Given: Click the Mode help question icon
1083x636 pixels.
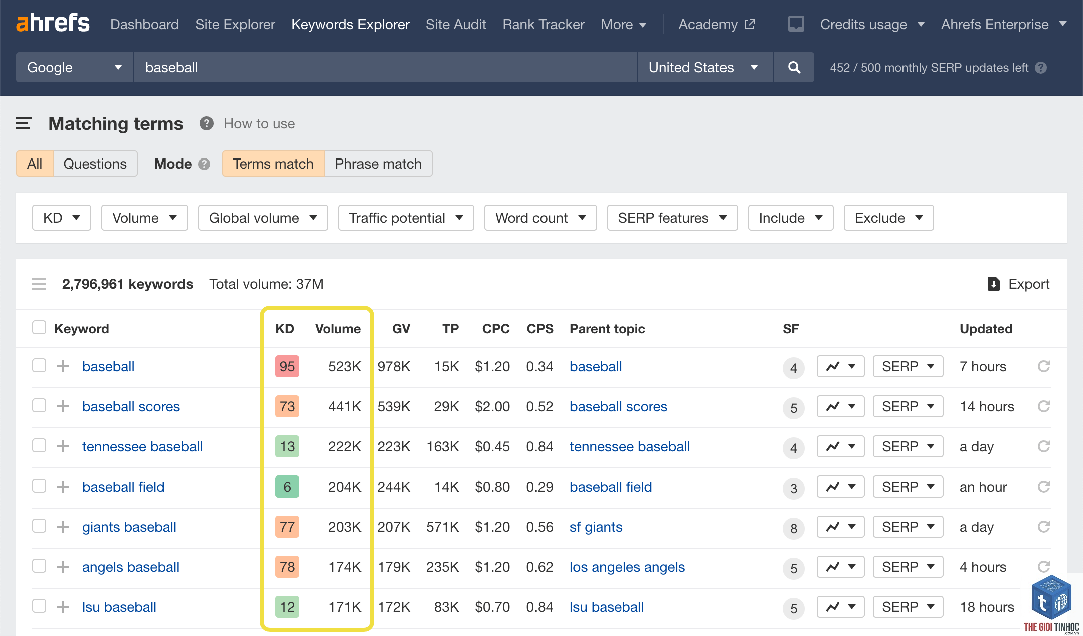Looking at the screenshot, I should click(204, 164).
